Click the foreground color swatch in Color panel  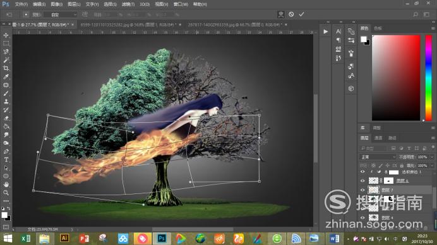point(363,39)
